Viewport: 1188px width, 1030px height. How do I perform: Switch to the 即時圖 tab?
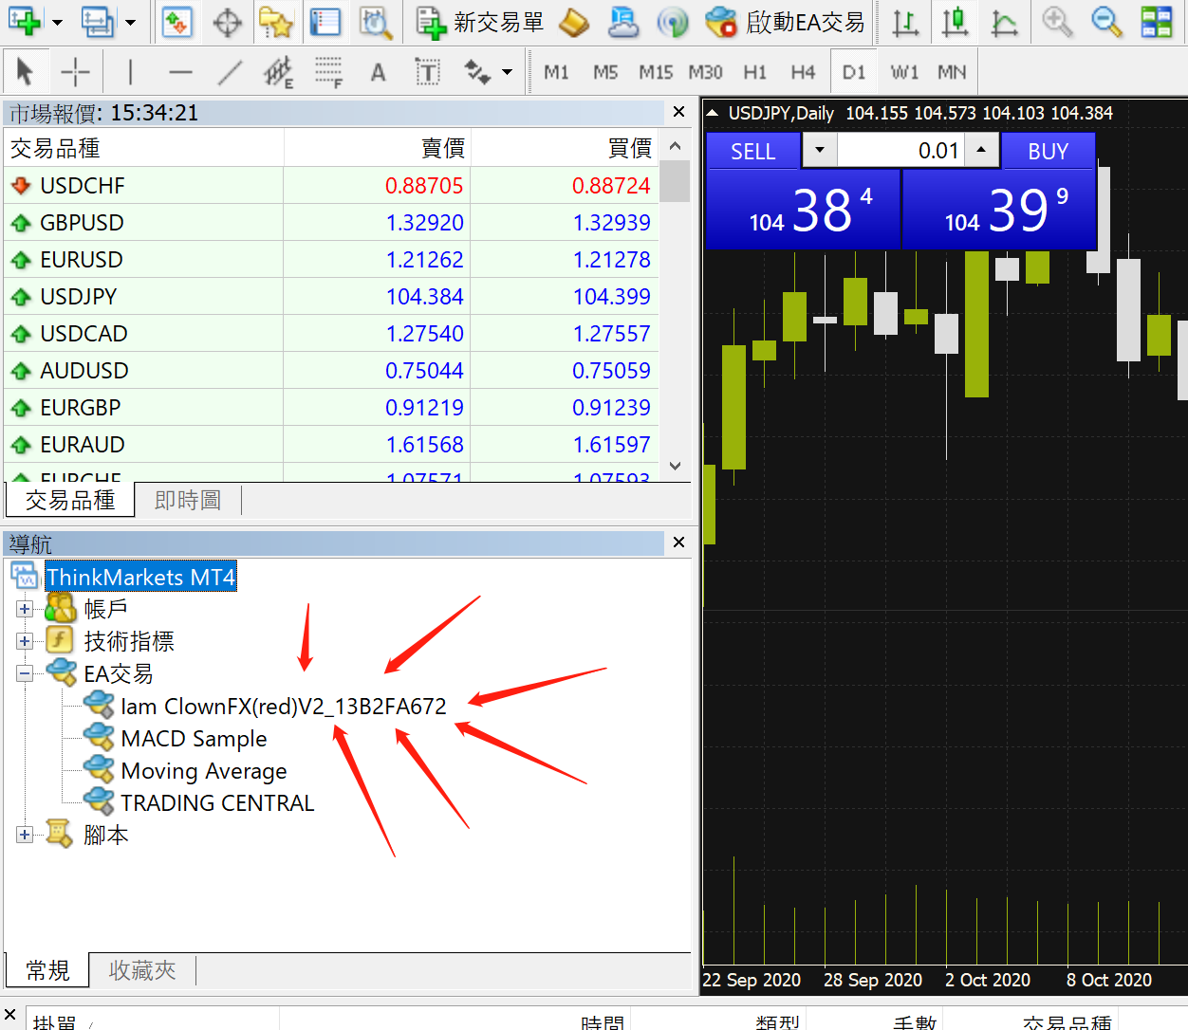188,500
